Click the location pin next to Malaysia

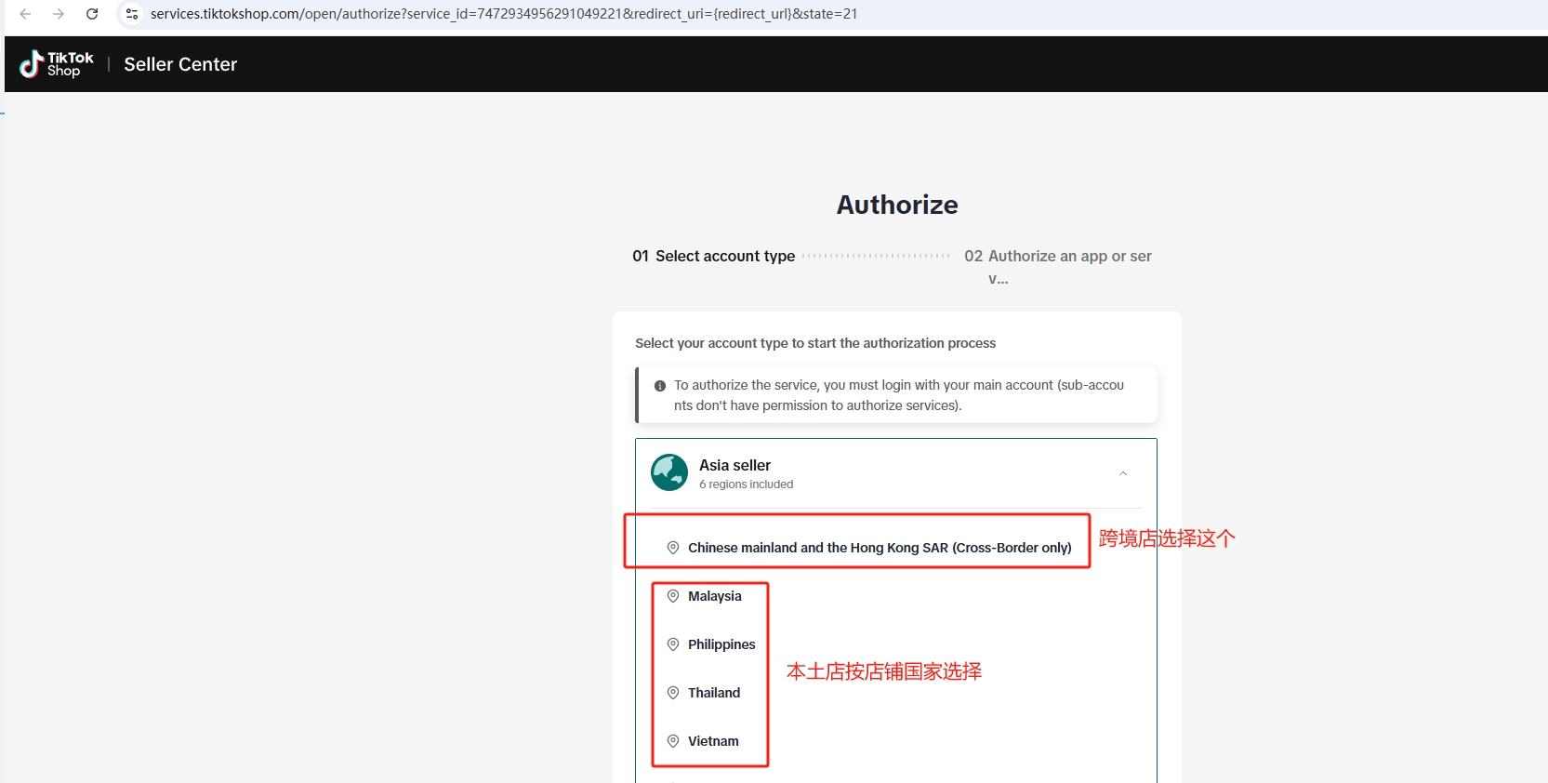(x=673, y=596)
